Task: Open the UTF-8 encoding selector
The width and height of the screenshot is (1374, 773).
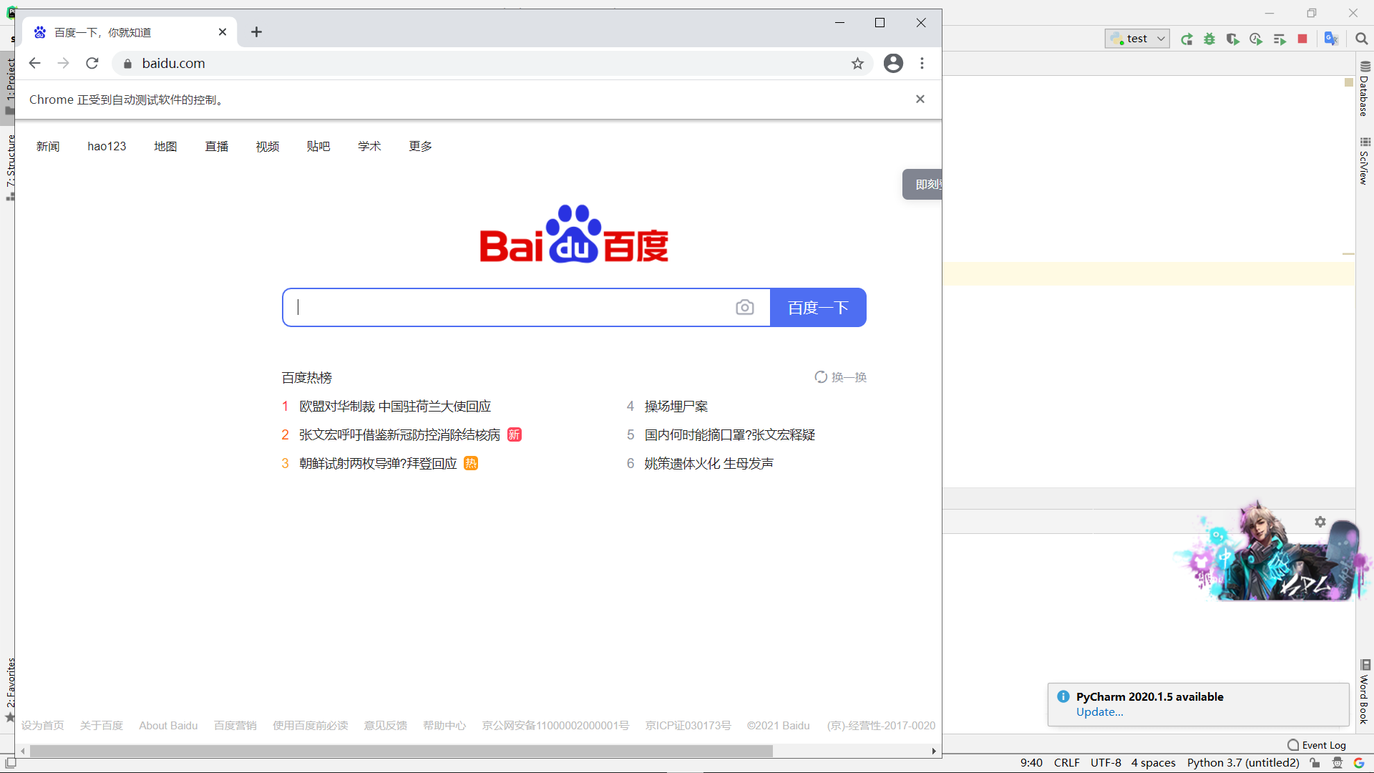Action: pos(1106,763)
